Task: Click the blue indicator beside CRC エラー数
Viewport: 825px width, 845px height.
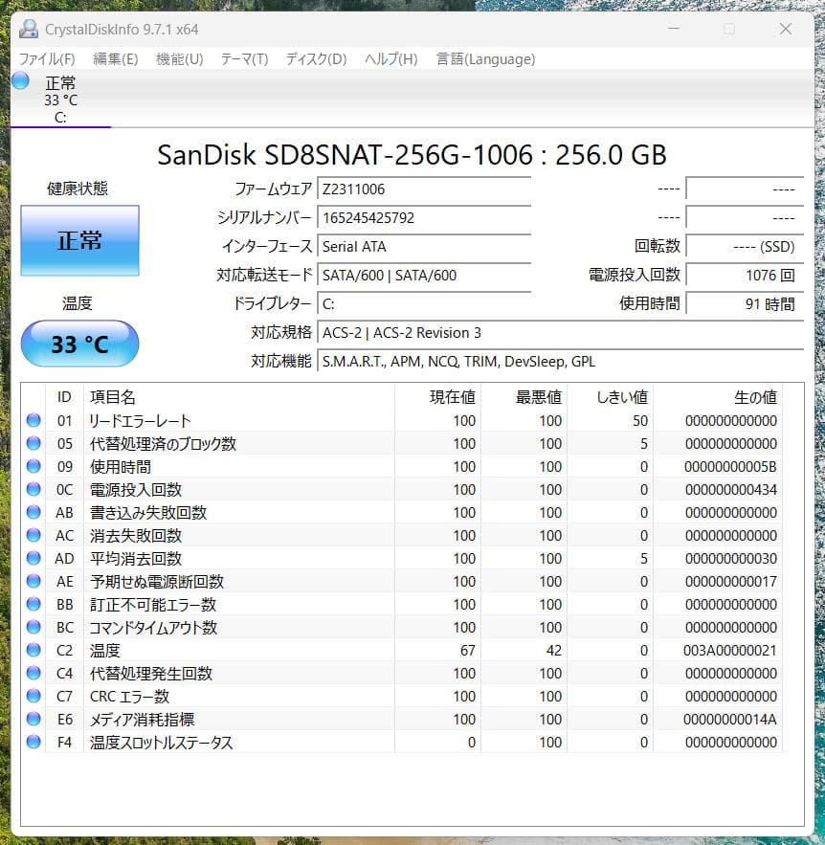Action: click(33, 696)
